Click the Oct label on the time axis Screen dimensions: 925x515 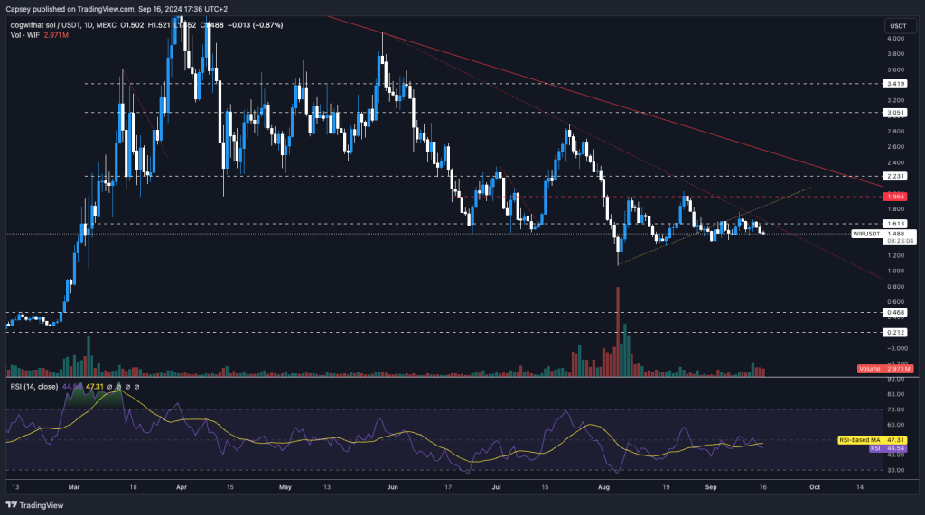click(x=814, y=484)
